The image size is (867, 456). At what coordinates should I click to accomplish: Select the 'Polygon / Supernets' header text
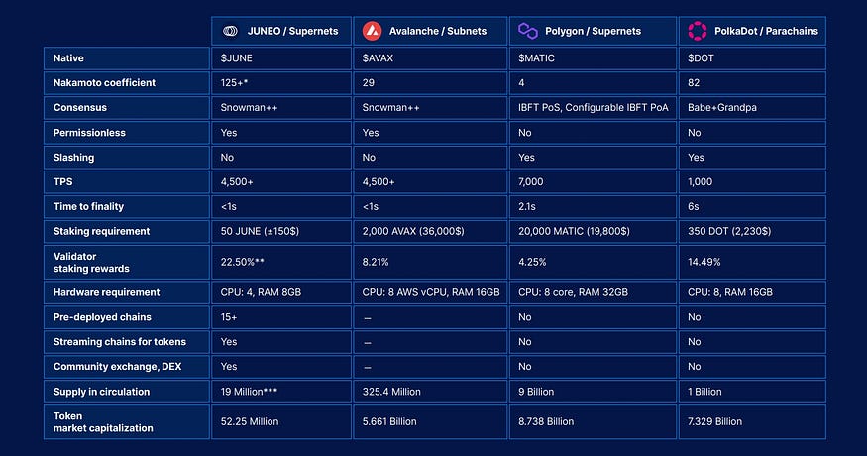tap(593, 31)
